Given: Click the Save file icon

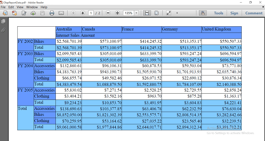Looking at the screenshot, I should [x=43, y=13].
